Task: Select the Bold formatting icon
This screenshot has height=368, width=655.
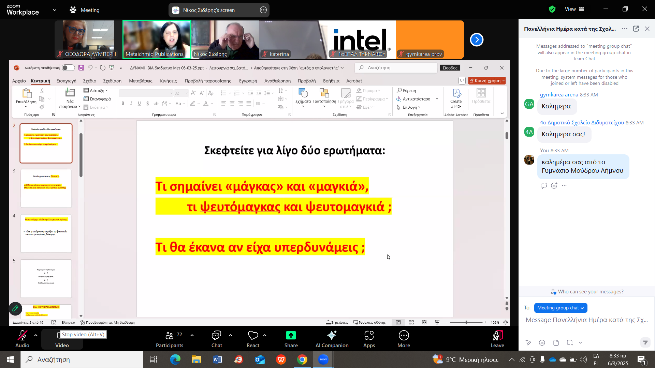Action: (123, 103)
